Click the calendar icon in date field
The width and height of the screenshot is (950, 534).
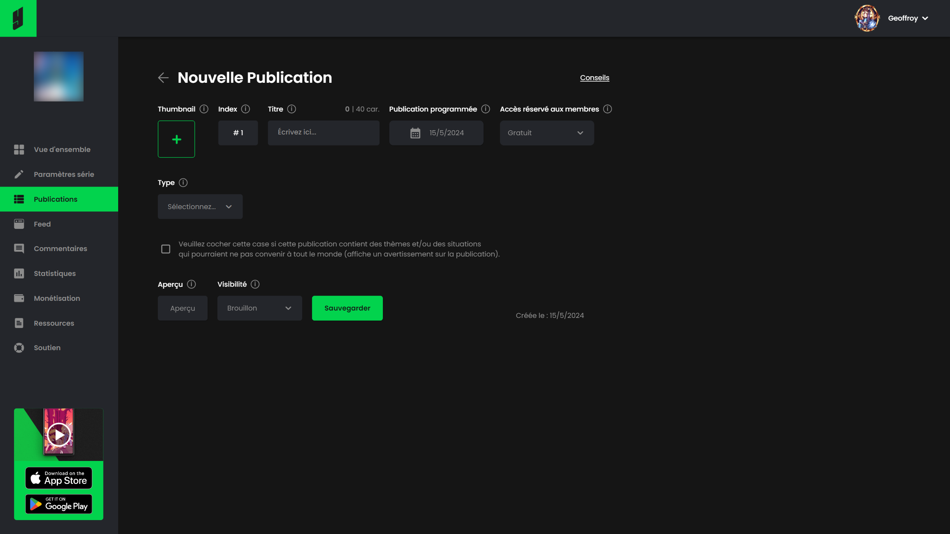[x=415, y=133]
